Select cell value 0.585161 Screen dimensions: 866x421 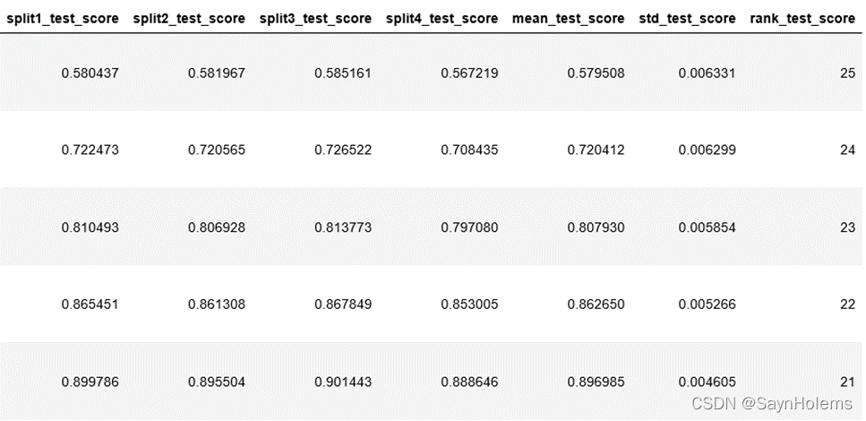click(343, 73)
